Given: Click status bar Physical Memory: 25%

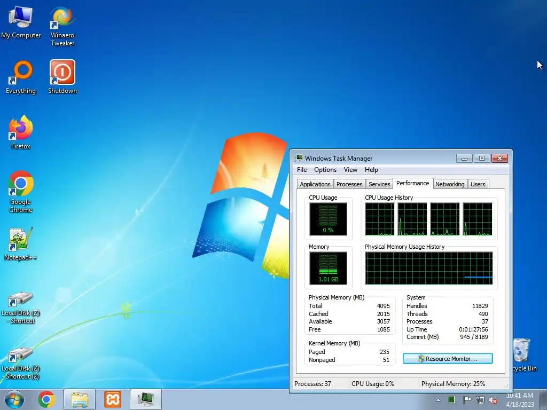Looking at the screenshot, I should click(x=453, y=384).
